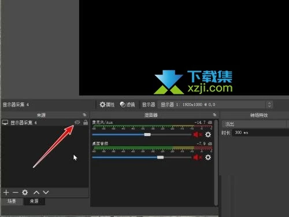Remove the selected source with minus icon
The height and width of the screenshot is (217, 289).
point(16,192)
